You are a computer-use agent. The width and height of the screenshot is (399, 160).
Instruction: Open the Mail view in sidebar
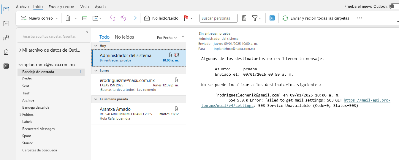pyautogui.click(x=6, y=9)
